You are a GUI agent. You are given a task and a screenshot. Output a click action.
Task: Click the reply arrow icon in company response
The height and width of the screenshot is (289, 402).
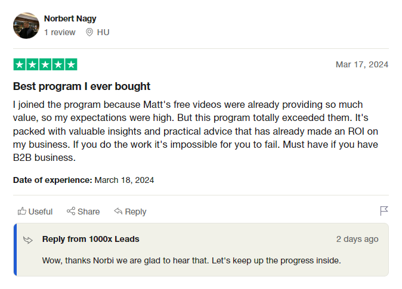click(28, 240)
